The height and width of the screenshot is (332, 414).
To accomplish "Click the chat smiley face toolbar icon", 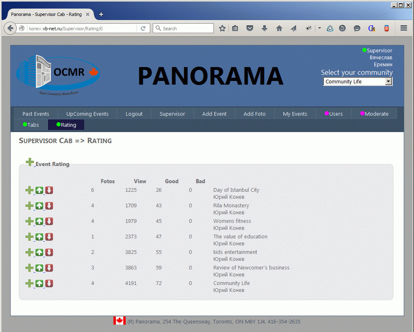I will pyautogui.click(x=357, y=28).
